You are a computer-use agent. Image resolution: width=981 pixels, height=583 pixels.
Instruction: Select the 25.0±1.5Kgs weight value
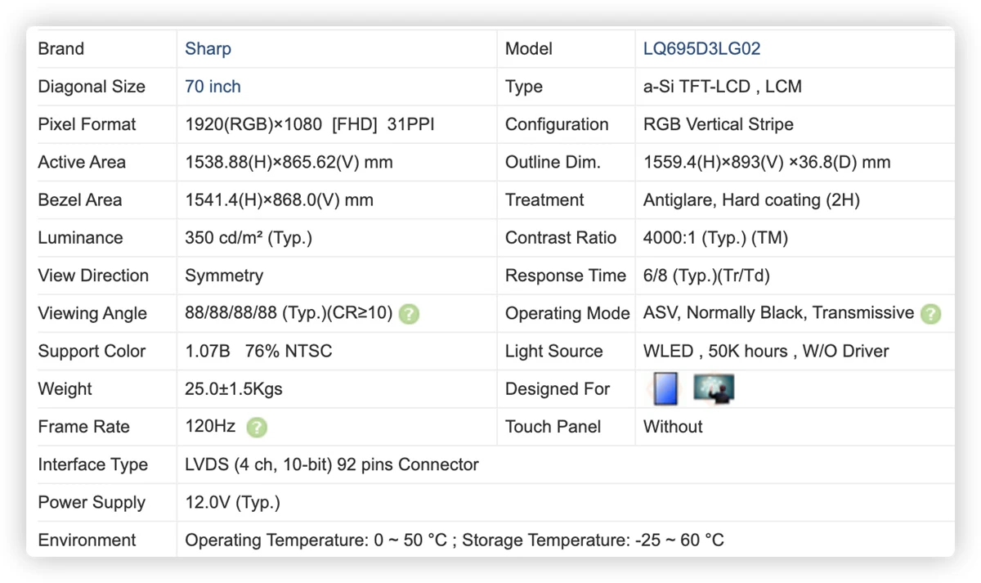tap(234, 389)
